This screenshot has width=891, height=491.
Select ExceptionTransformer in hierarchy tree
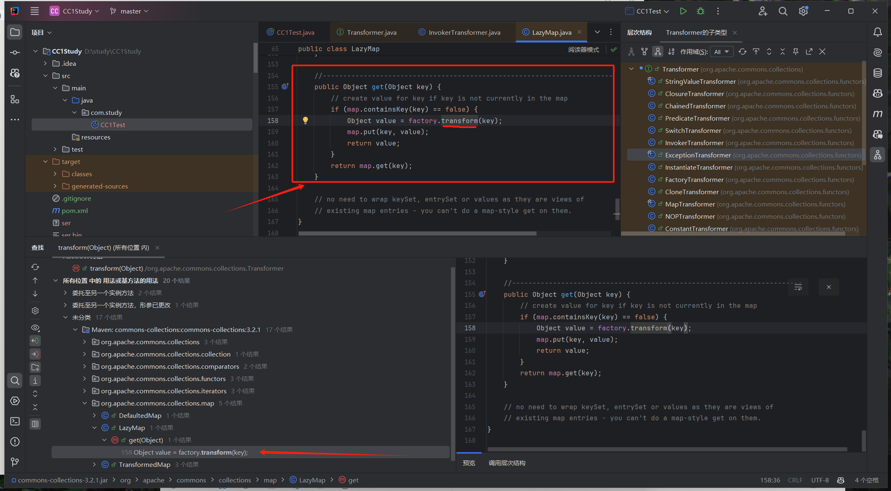pos(745,155)
